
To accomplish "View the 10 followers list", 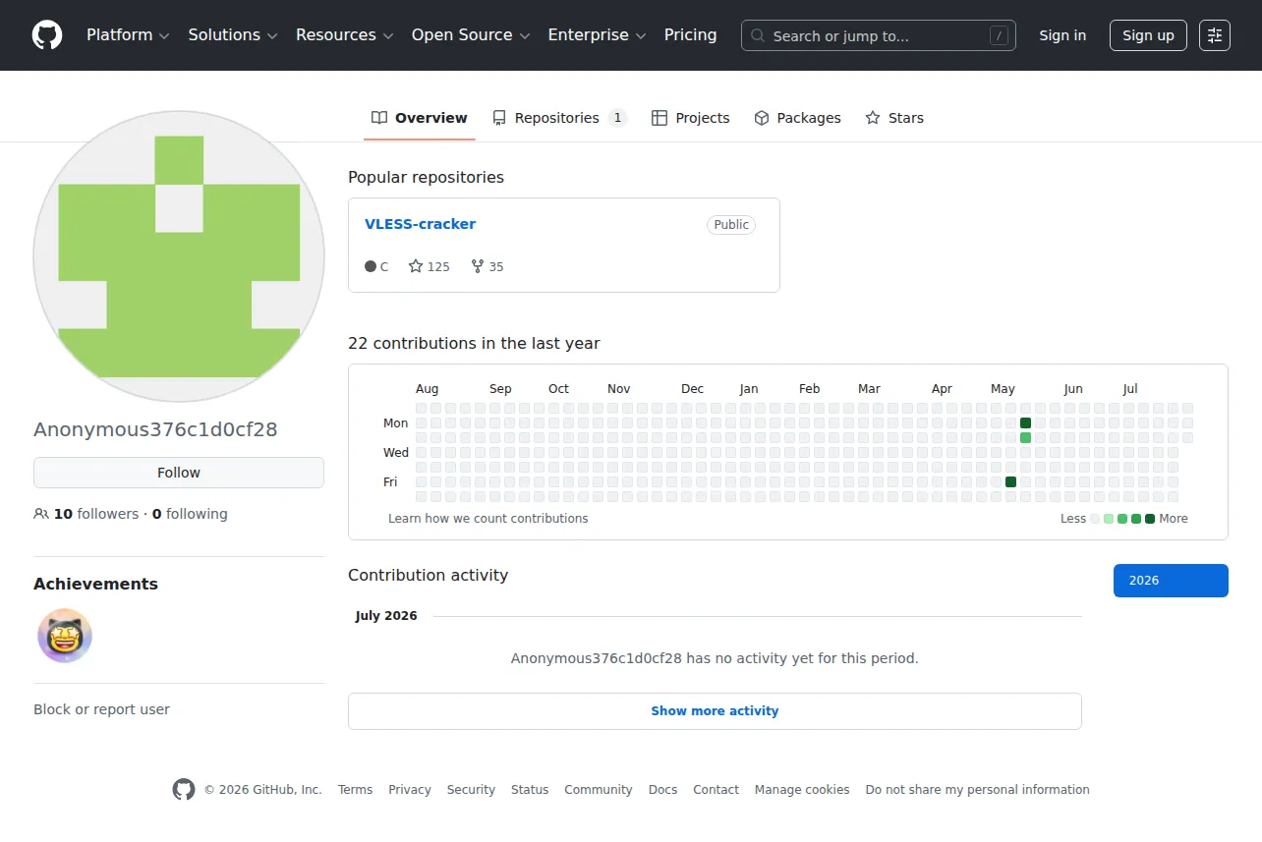I will tap(96, 514).
